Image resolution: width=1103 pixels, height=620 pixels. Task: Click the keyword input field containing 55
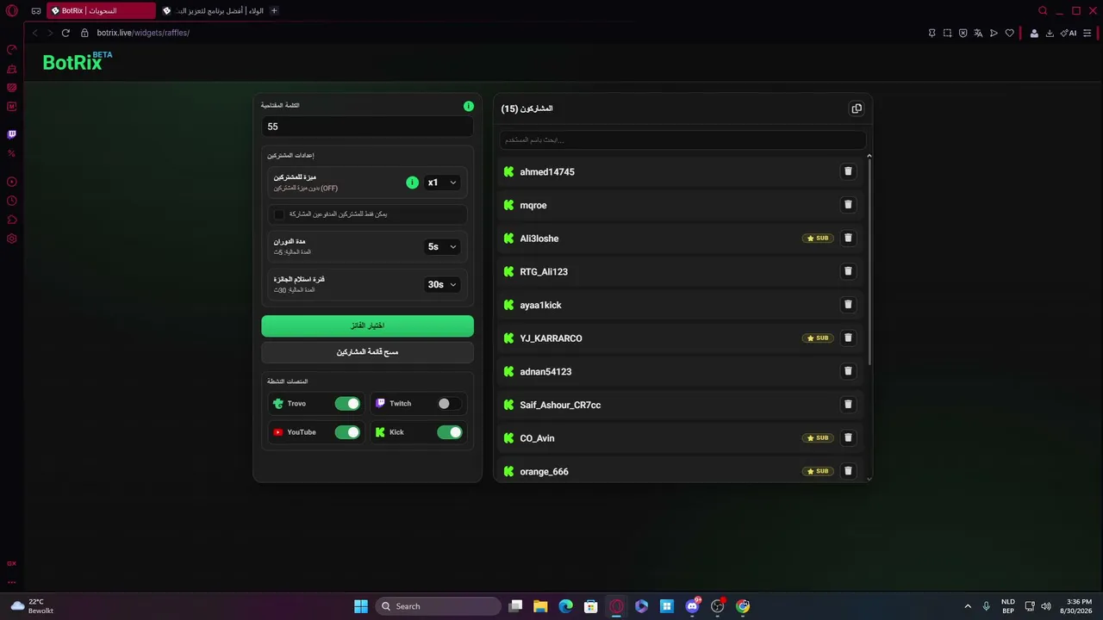click(x=367, y=127)
